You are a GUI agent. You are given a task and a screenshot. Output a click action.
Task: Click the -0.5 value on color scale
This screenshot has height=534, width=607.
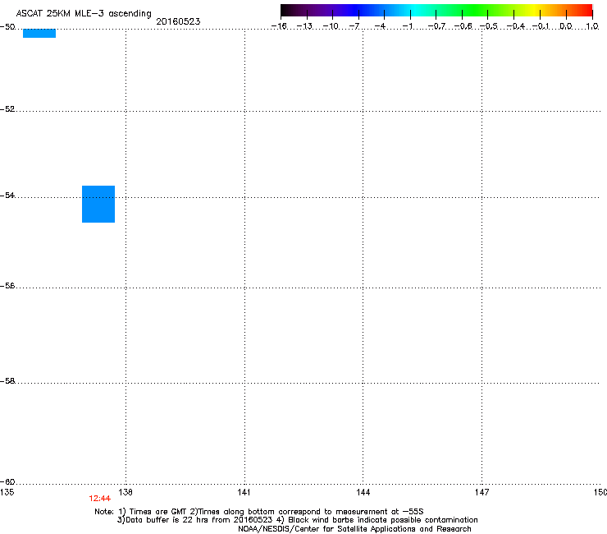pyautogui.click(x=489, y=26)
